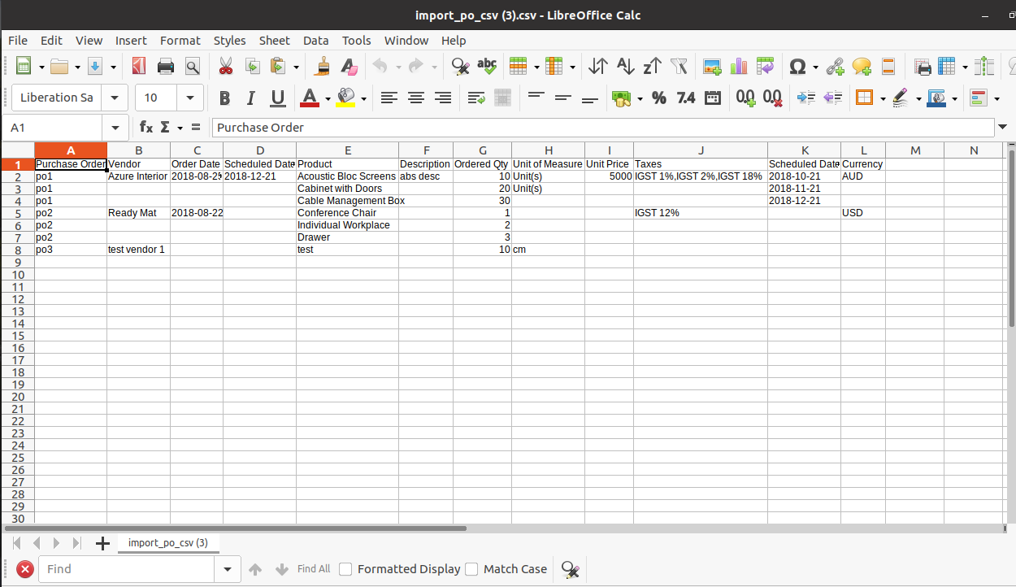
Task: Click the Function Wizard fx icon
Action: (x=146, y=127)
